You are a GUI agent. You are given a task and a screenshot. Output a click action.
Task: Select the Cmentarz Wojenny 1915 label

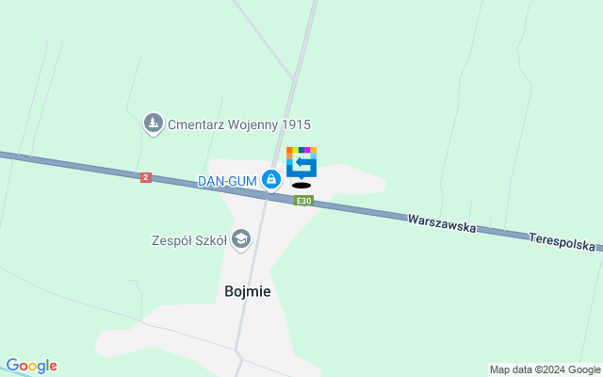click(x=239, y=124)
